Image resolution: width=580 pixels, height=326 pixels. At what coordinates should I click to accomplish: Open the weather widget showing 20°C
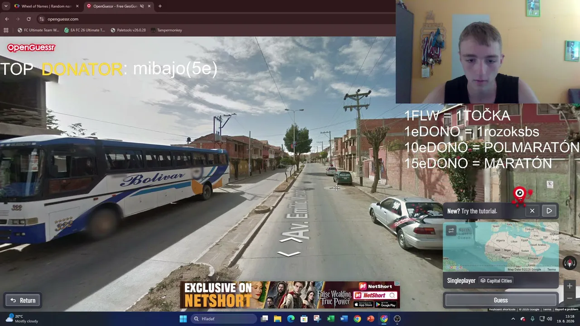(x=21, y=319)
